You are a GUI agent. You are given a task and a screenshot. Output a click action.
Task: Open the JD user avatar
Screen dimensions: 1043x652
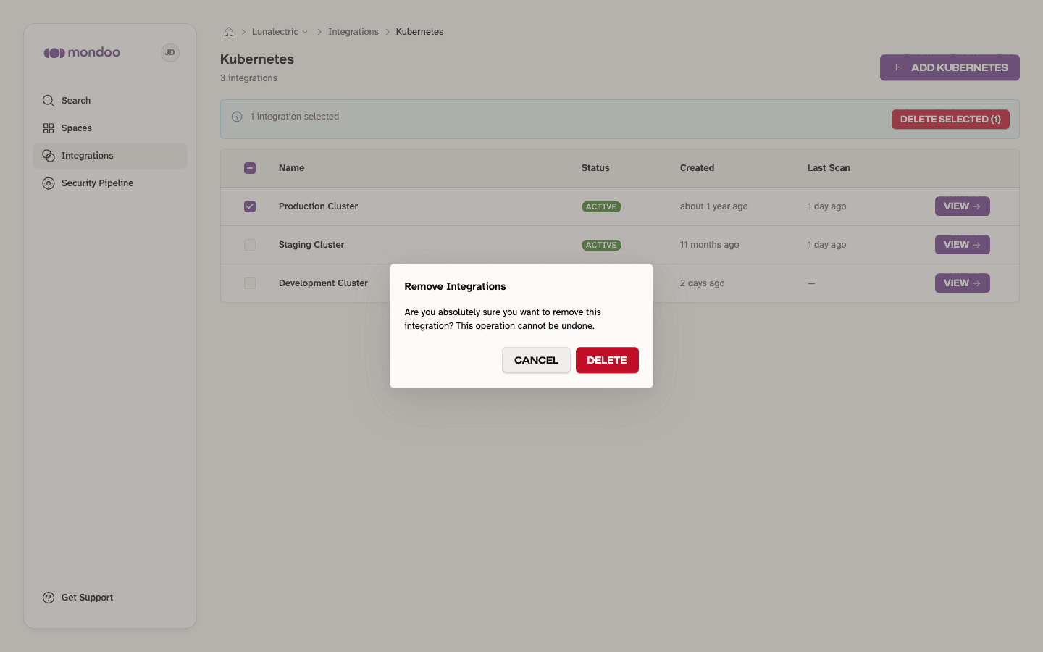click(170, 52)
